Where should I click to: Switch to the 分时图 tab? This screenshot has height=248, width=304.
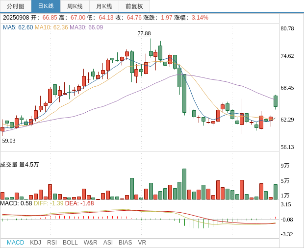tap(16, 6)
